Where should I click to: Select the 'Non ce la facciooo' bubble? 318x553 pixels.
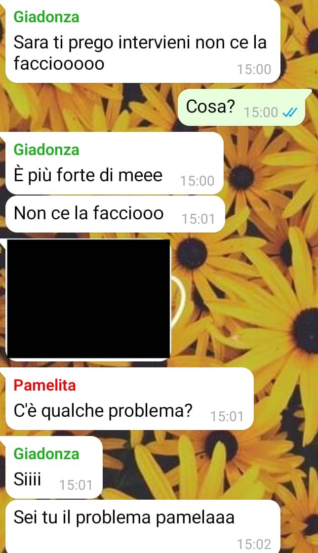click(x=115, y=214)
